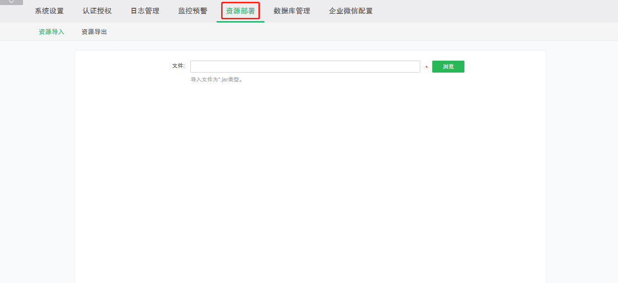Expand the collapsed header chevron at top-left
This screenshot has width=618, height=283.
[x=11, y=2]
